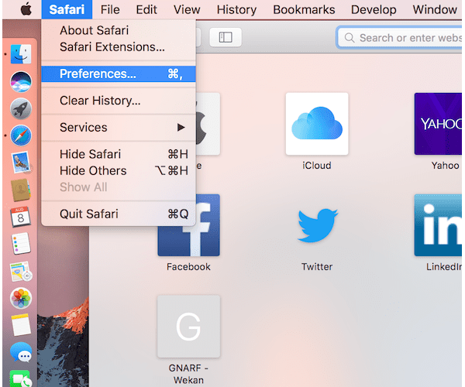
Task: Open Finder from the Dock
Action: click(21, 54)
